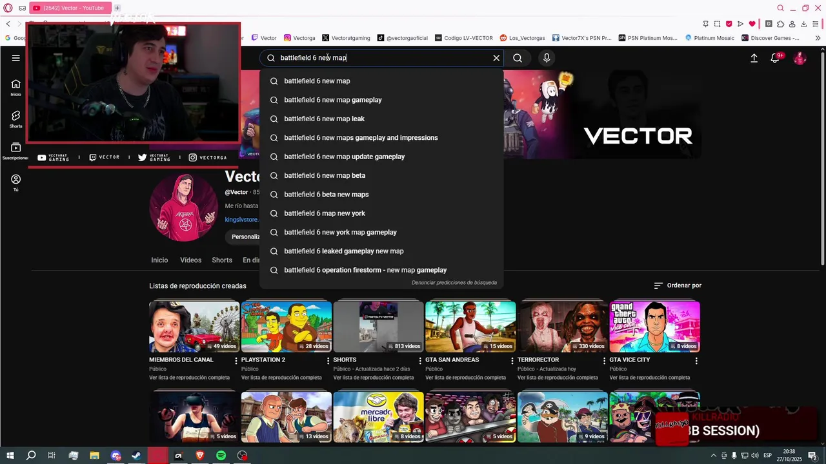Open the upload/create video icon

pyautogui.click(x=754, y=58)
